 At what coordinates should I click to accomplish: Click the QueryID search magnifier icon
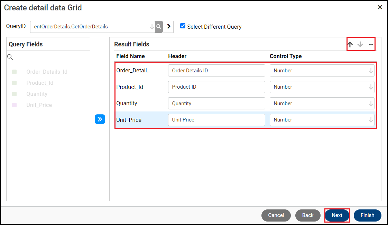click(x=159, y=27)
